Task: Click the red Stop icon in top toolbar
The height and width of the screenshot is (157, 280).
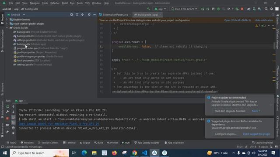Action: [242, 9]
